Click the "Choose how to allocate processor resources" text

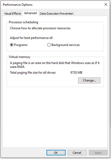tap(40, 28)
